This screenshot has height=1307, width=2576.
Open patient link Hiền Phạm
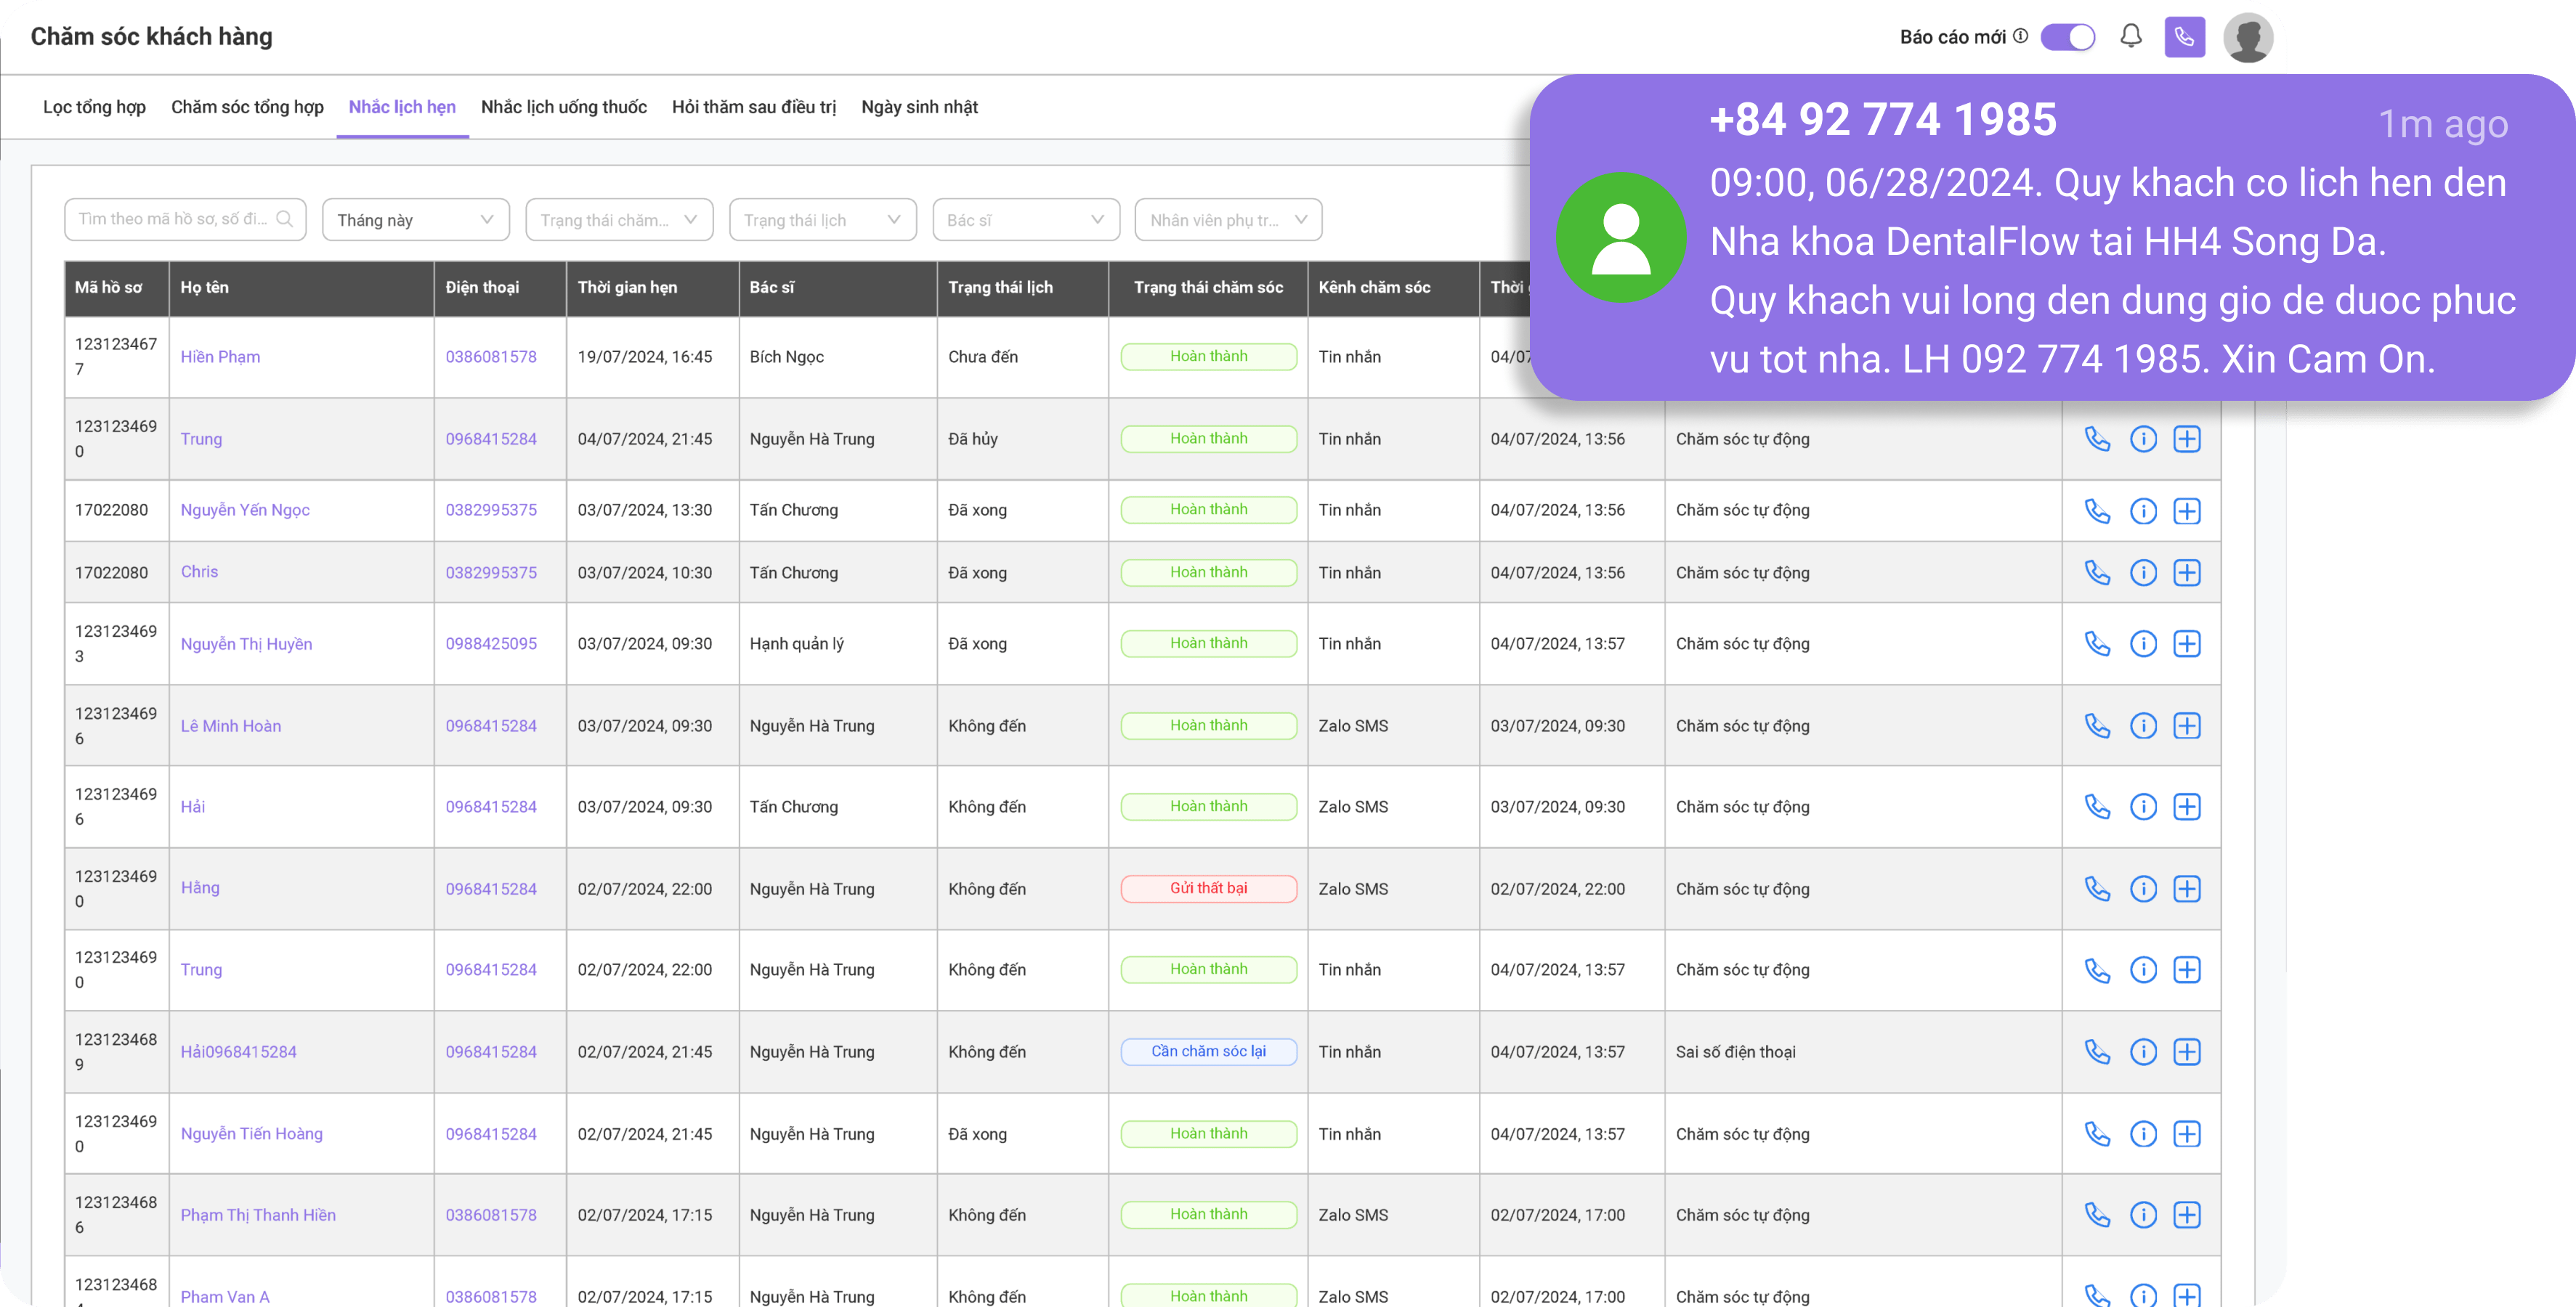(220, 357)
